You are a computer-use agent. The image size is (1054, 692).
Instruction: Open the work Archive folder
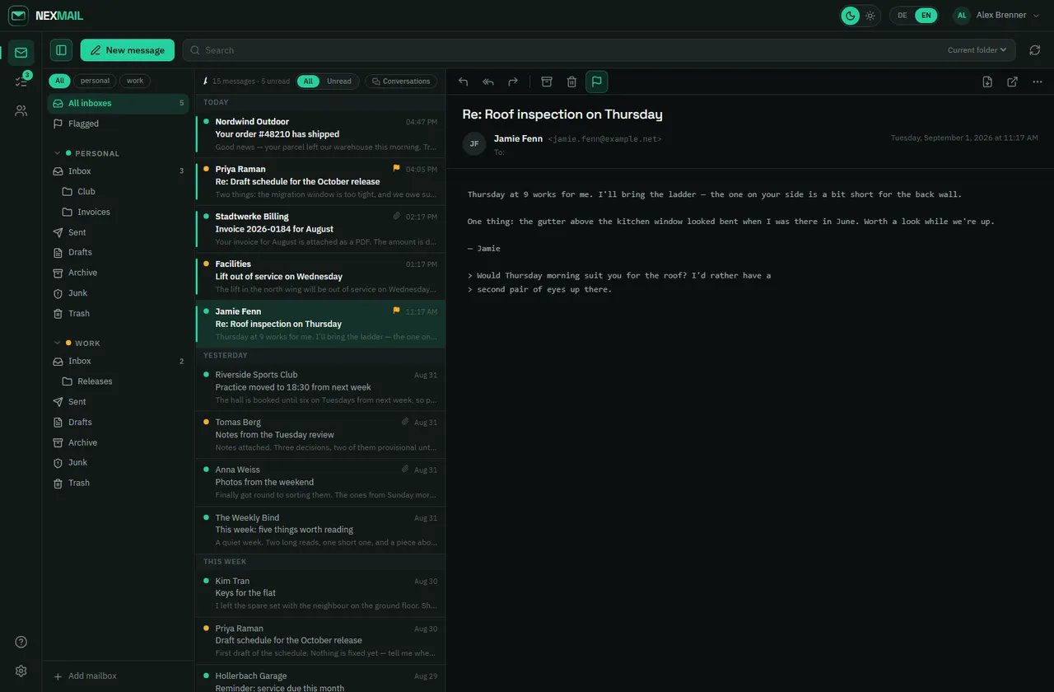pos(118,442)
